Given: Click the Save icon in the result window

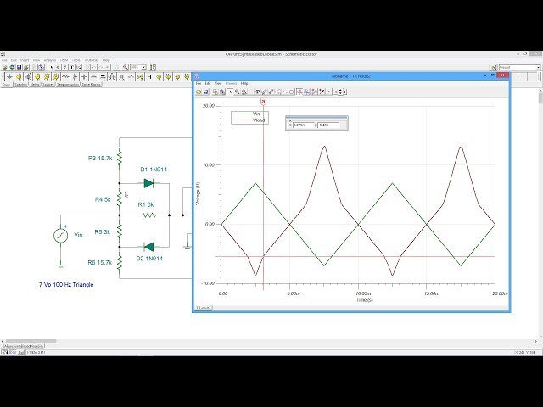Looking at the screenshot, I should click(205, 92).
